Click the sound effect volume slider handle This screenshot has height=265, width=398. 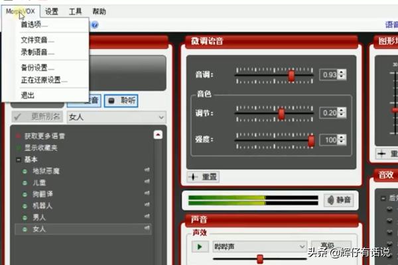click(260, 259)
